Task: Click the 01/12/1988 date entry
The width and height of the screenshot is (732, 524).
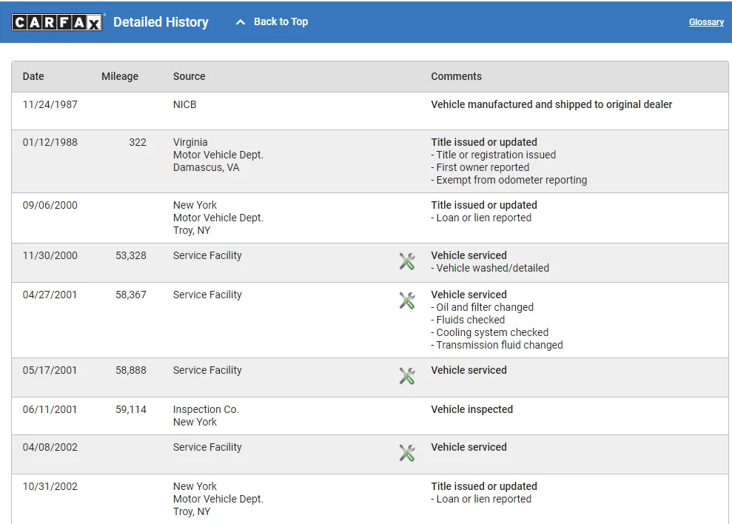Action: pos(50,142)
